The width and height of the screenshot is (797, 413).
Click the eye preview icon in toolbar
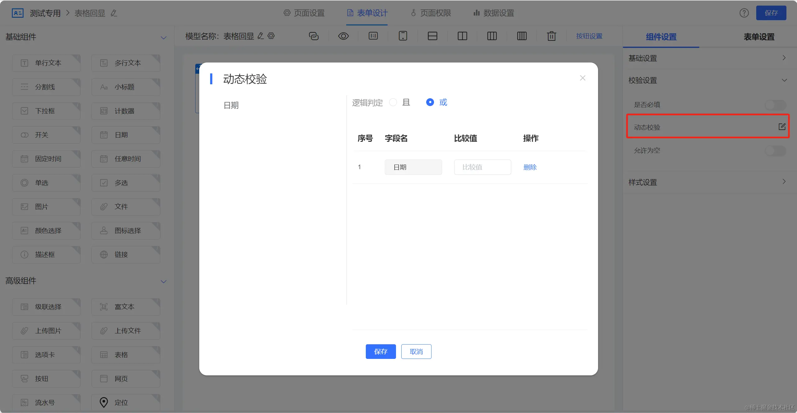(343, 36)
